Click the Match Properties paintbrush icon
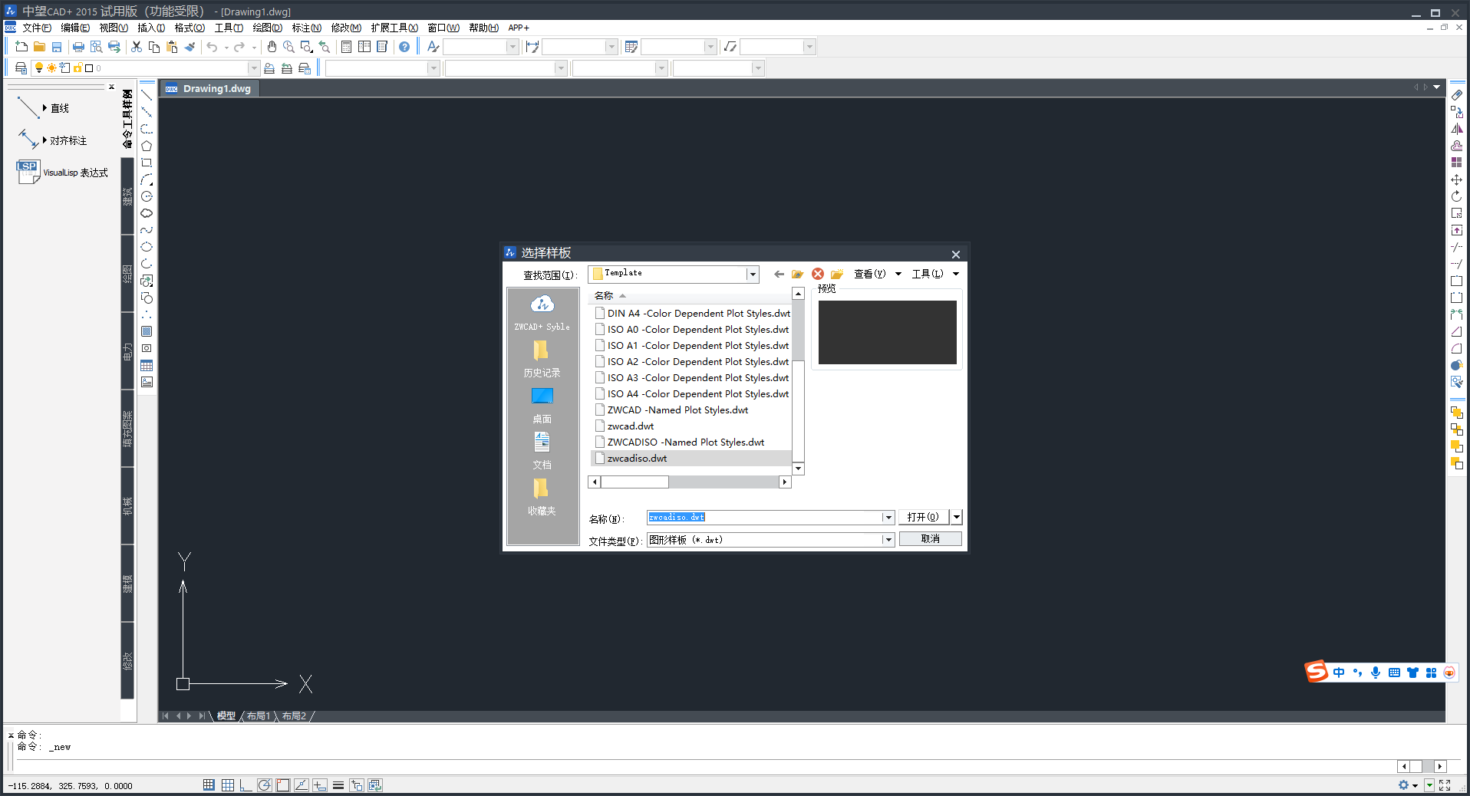Viewport: 1470px width, 796px height. (190, 47)
